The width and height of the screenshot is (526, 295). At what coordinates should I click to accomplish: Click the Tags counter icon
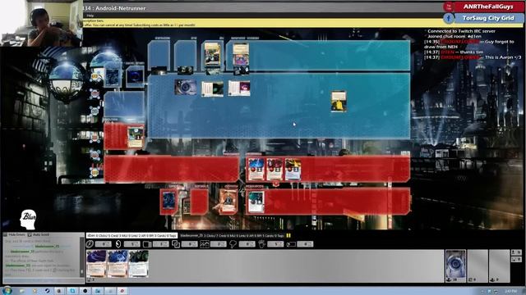click(x=290, y=244)
